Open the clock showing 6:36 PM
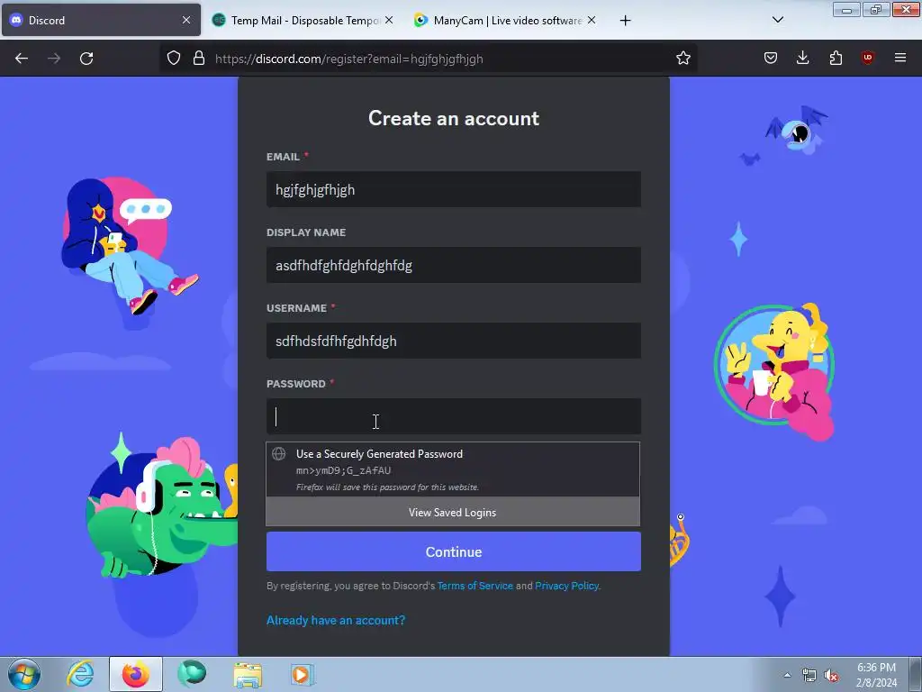The image size is (922, 692). [876, 675]
